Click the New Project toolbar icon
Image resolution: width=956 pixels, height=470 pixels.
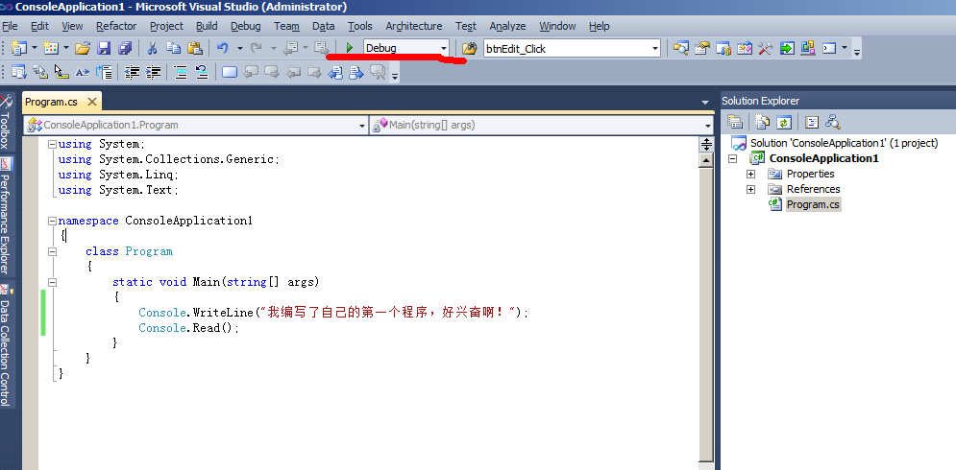coord(19,48)
